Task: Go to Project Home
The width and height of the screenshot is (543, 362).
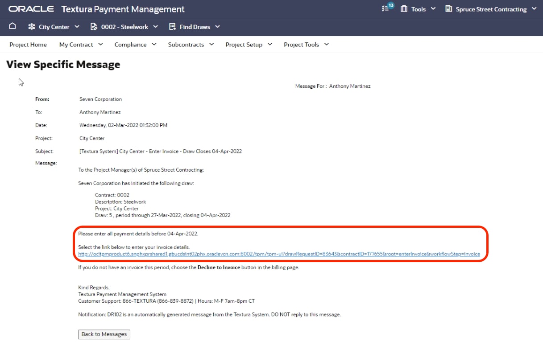Action: 28,45
